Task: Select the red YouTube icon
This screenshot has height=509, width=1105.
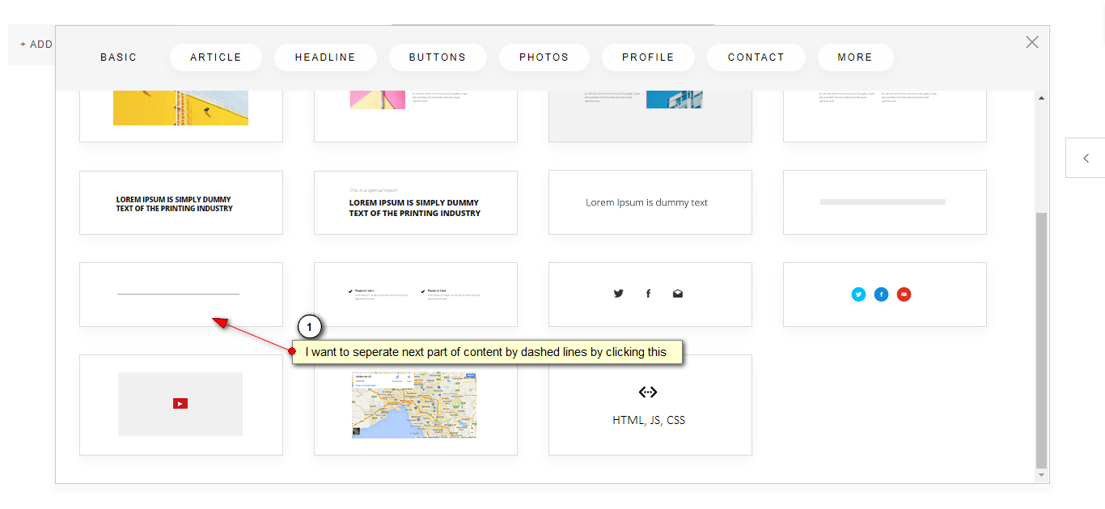Action: [904, 295]
